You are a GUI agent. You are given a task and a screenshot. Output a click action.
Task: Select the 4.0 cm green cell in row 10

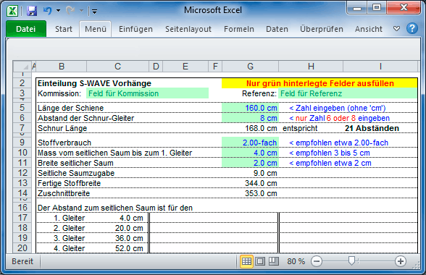point(250,153)
